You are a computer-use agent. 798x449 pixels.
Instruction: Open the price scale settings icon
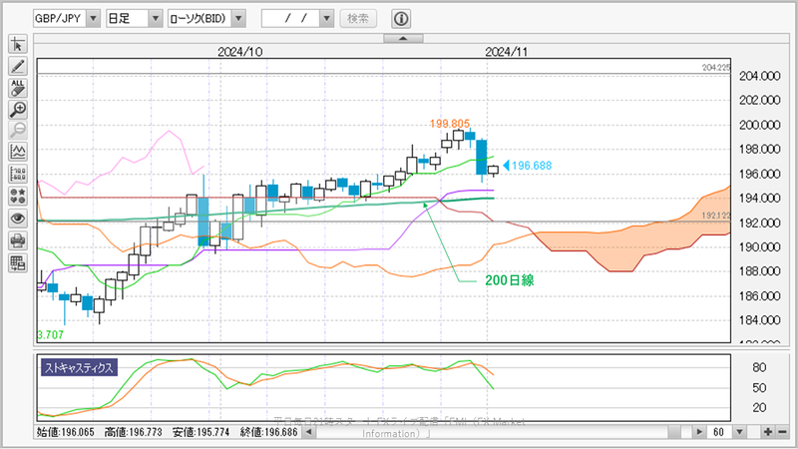pos(18,174)
